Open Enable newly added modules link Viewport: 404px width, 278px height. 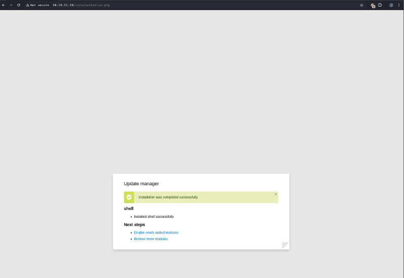coord(156,233)
